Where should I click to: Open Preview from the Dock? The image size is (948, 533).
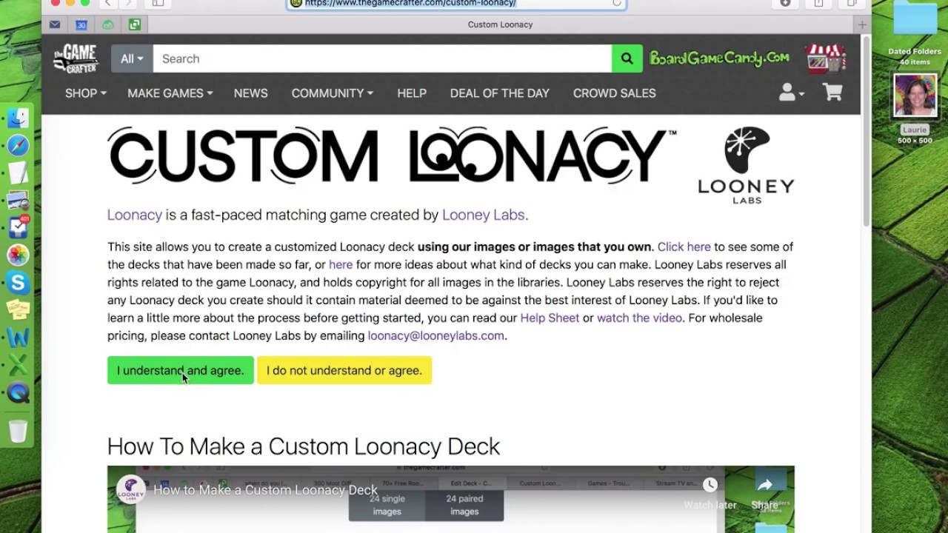19,201
